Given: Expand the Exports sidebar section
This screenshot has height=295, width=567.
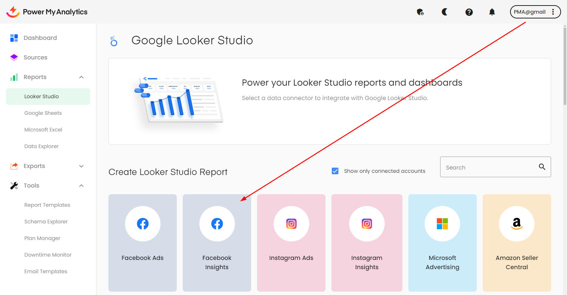Looking at the screenshot, I should coord(81,166).
